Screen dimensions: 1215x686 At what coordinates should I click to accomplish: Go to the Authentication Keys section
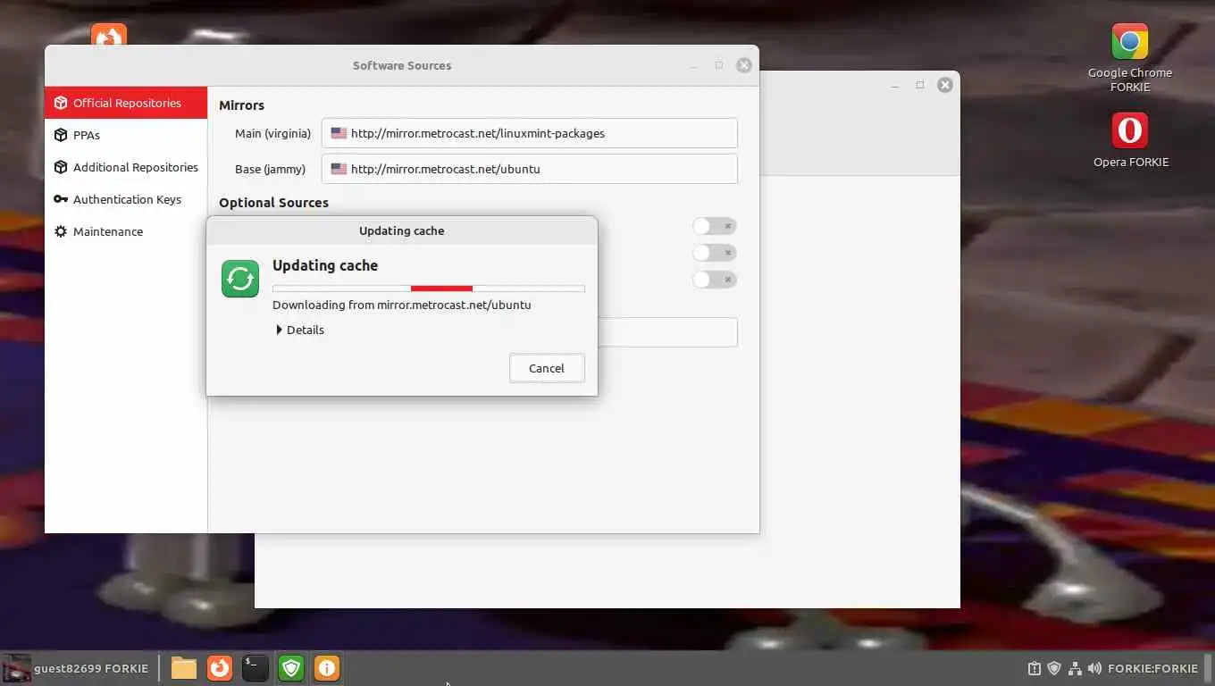[126, 199]
